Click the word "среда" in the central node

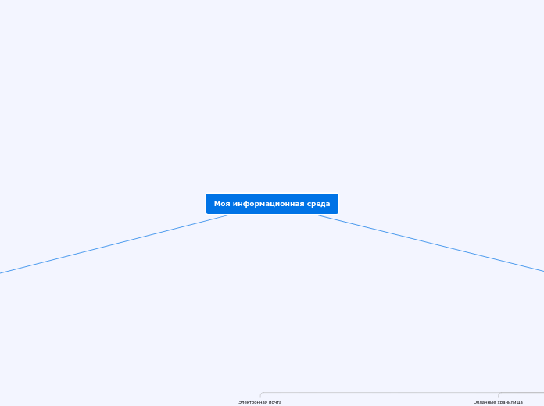(317, 204)
